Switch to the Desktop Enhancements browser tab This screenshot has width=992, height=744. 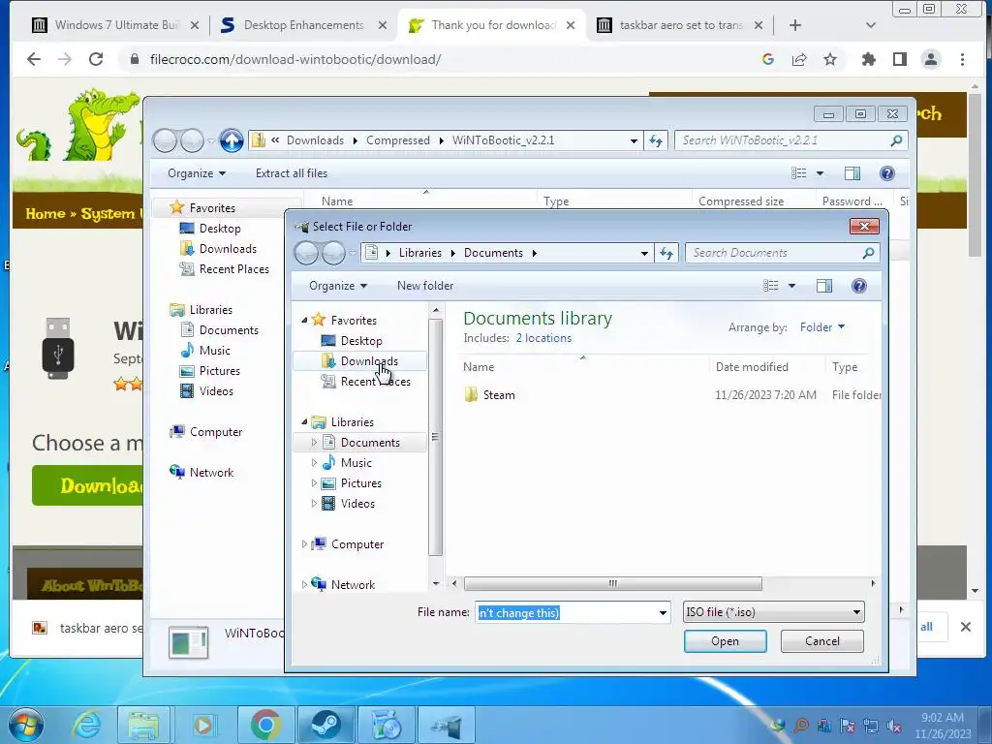pyautogui.click(x=302, y=25)
